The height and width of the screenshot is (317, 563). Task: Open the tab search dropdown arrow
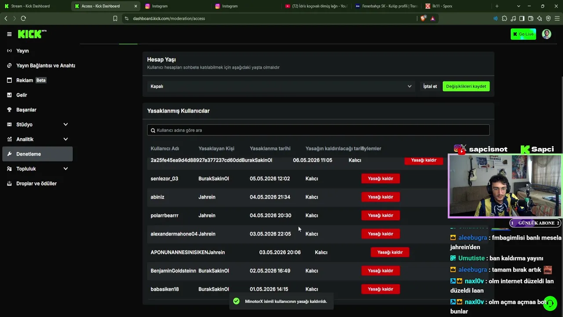point(519,6)
